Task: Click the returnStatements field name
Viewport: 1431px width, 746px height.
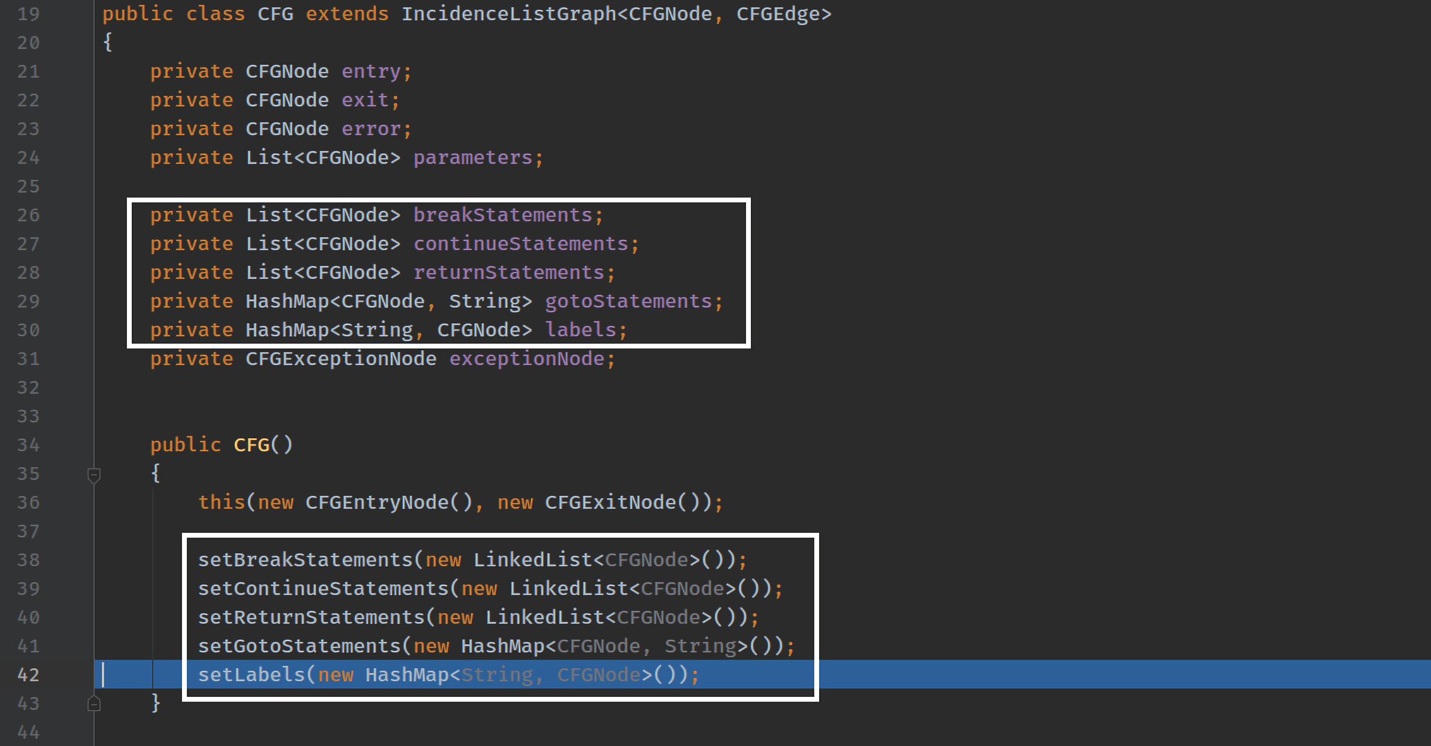Action: (509, 272)
